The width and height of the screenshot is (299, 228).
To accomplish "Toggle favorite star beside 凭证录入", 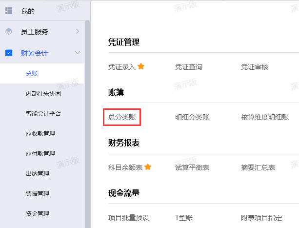I will tap(141, 66).
